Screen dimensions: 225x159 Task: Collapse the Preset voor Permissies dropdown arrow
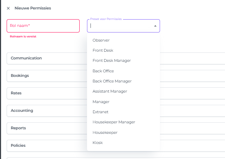coord(155,26)
